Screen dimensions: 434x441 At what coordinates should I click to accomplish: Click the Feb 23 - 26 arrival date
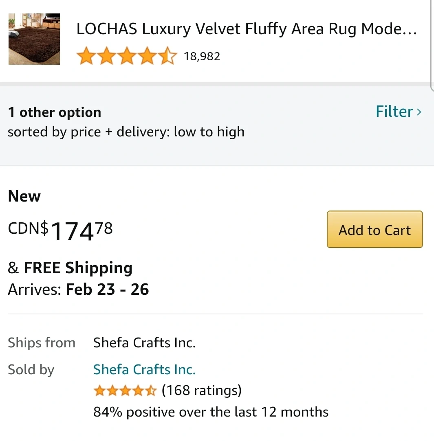[x=107, y=290]
